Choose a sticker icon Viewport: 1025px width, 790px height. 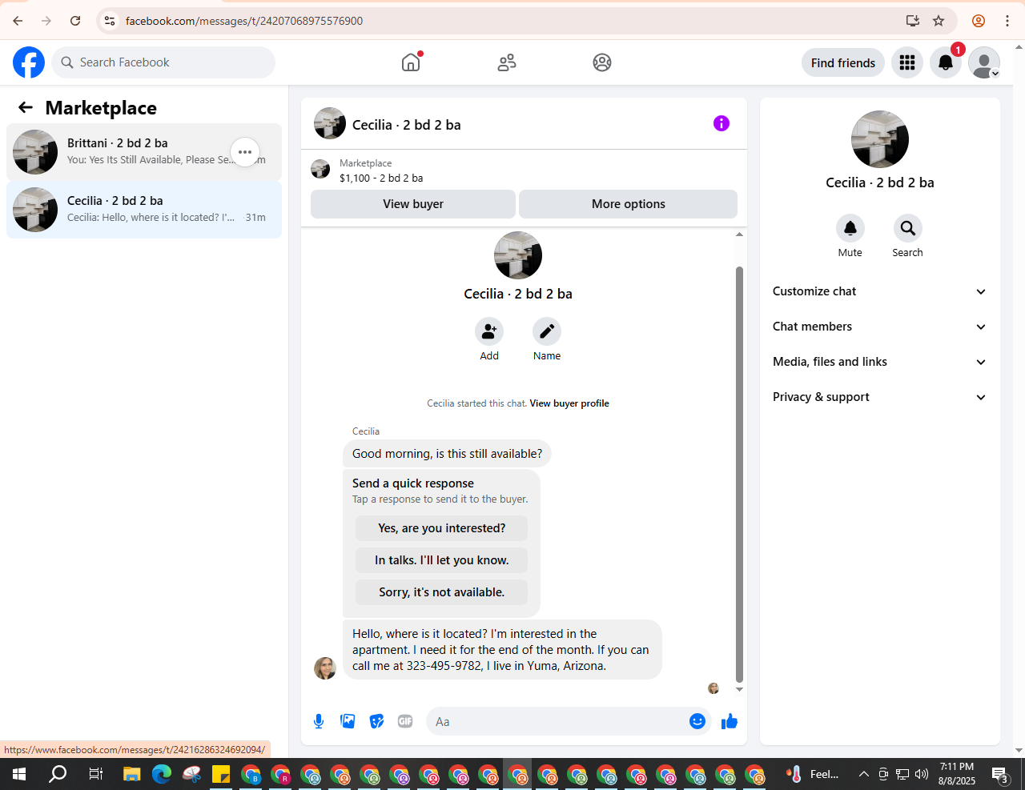[376, 721]
